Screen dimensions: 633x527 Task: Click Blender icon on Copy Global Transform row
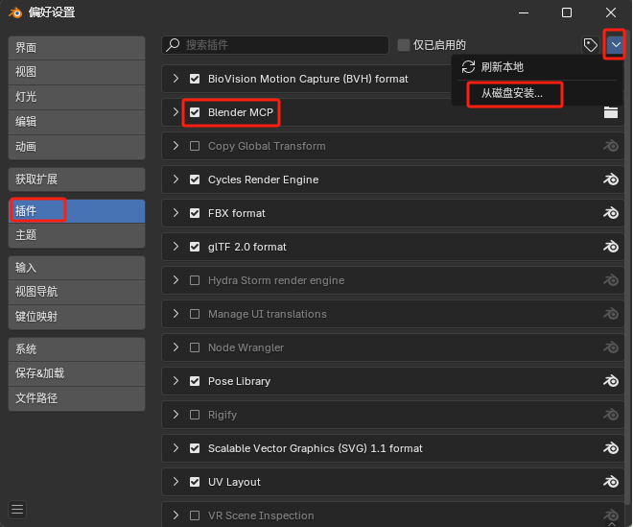611,146
